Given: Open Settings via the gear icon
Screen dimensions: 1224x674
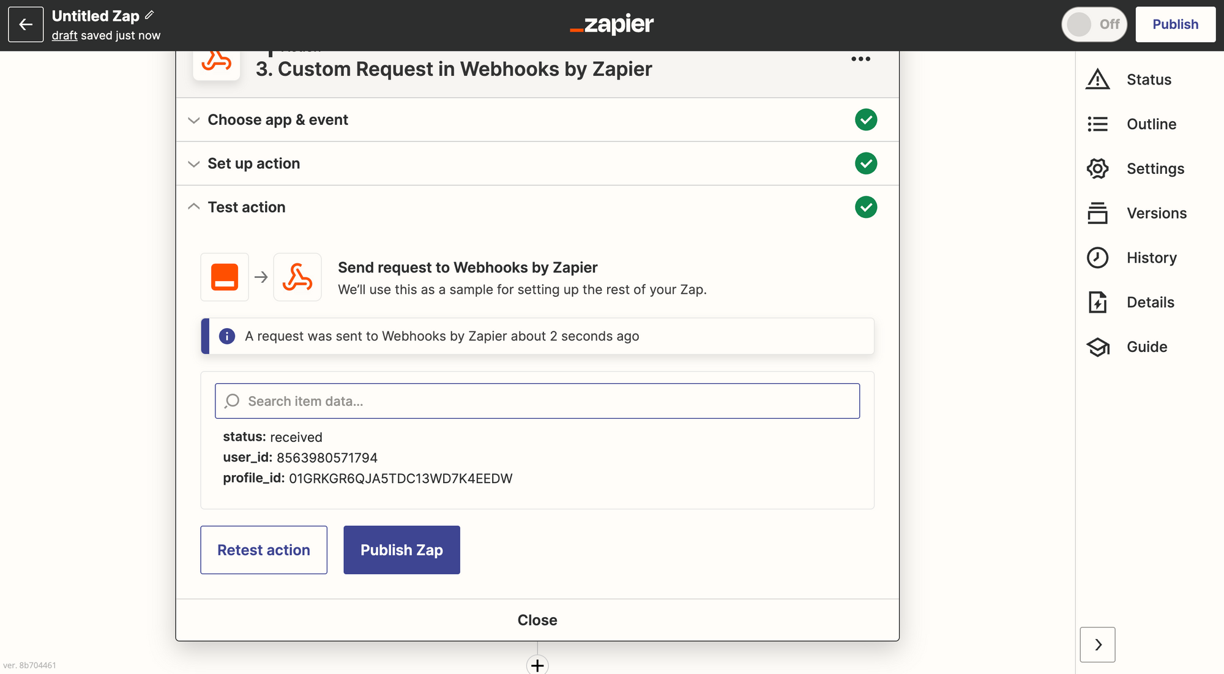Looking at the screenshot, I should pos(1097,168).
